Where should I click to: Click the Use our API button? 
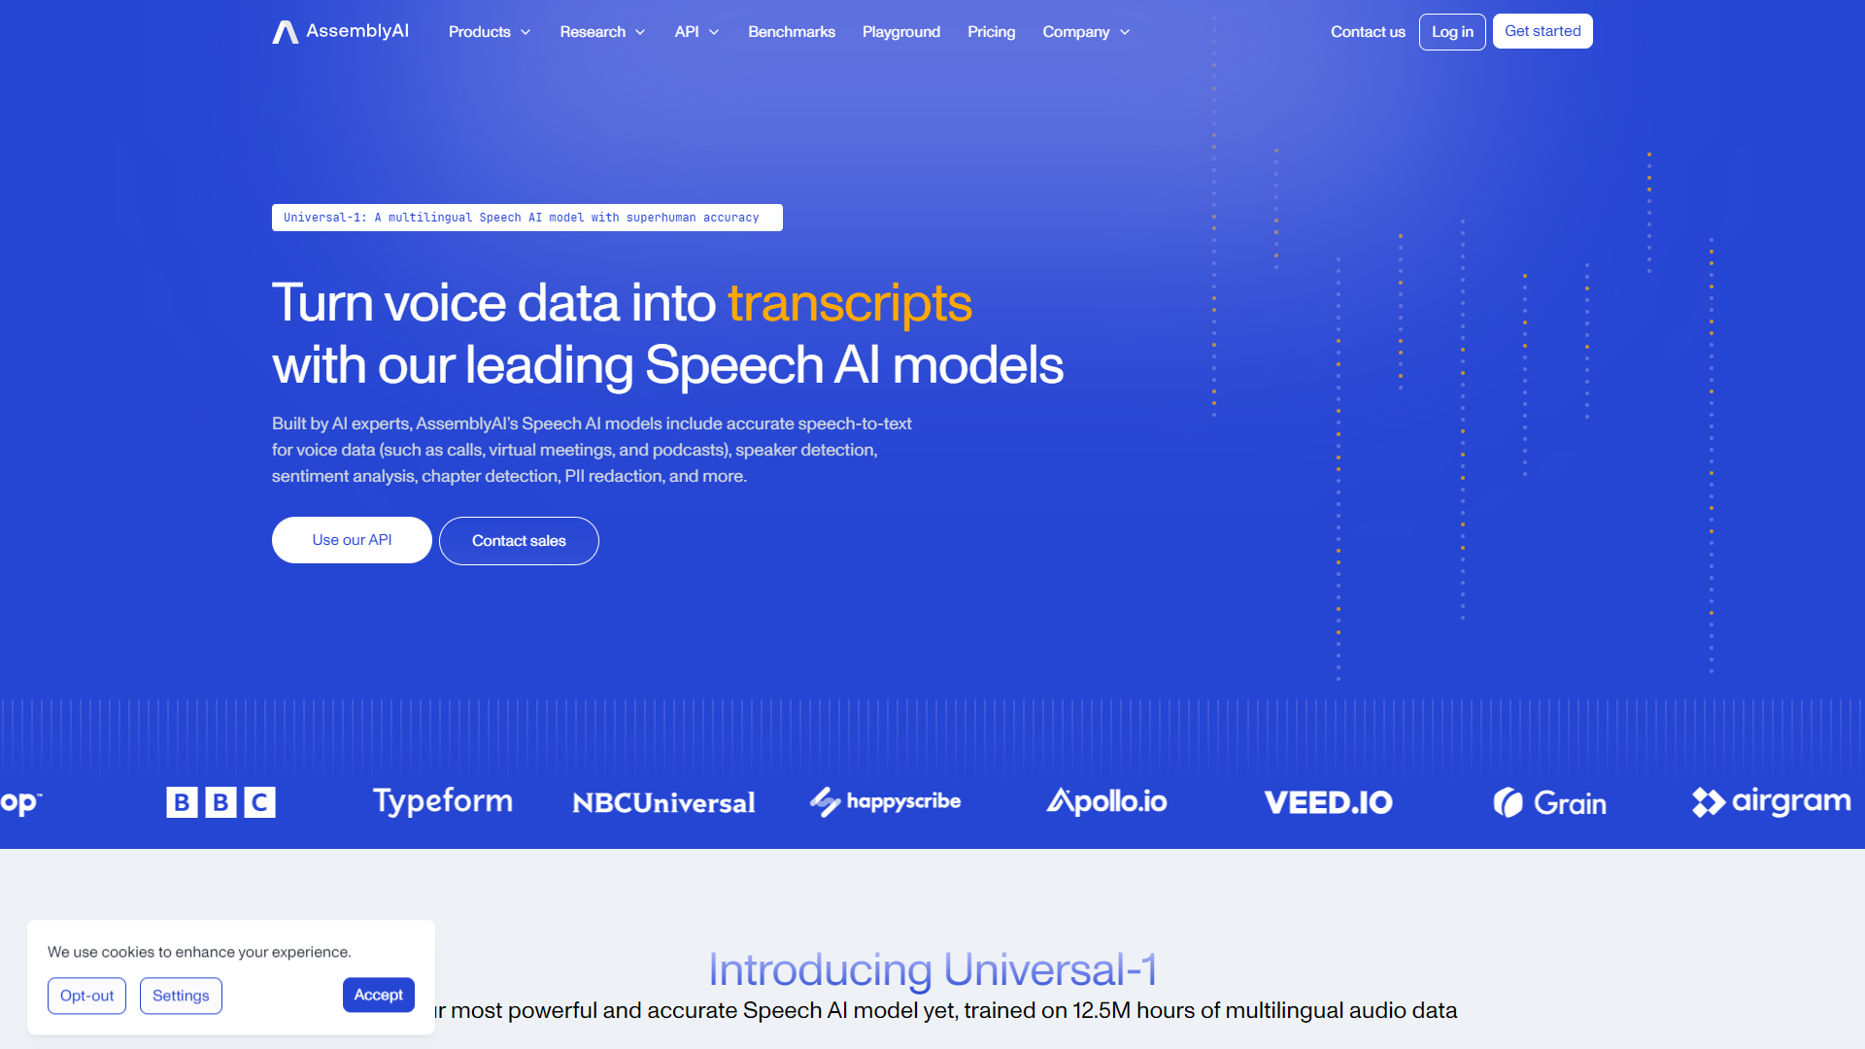pos(351,539)
